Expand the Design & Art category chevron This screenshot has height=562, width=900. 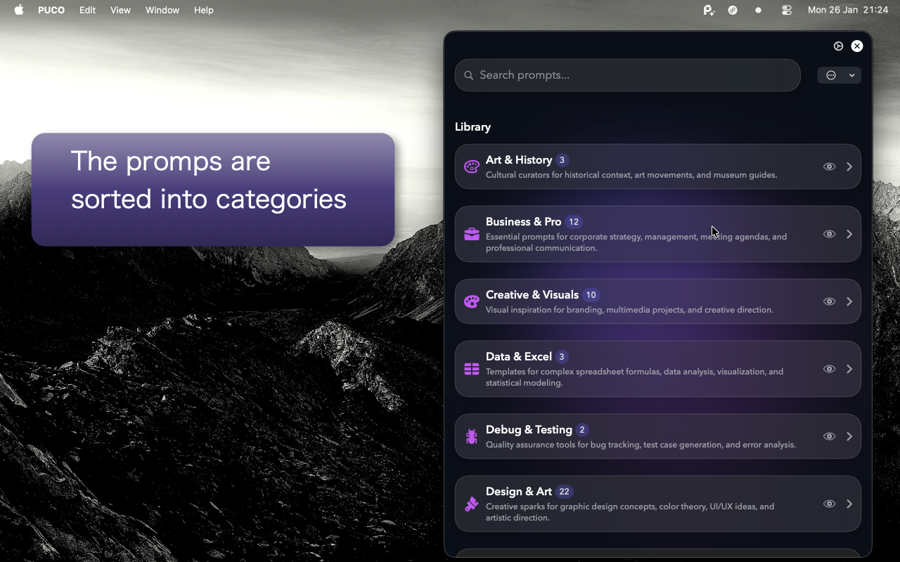(x=849, y=504)
